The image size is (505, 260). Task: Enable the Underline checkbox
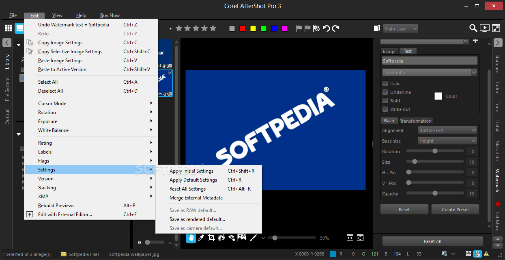[385, 92]
